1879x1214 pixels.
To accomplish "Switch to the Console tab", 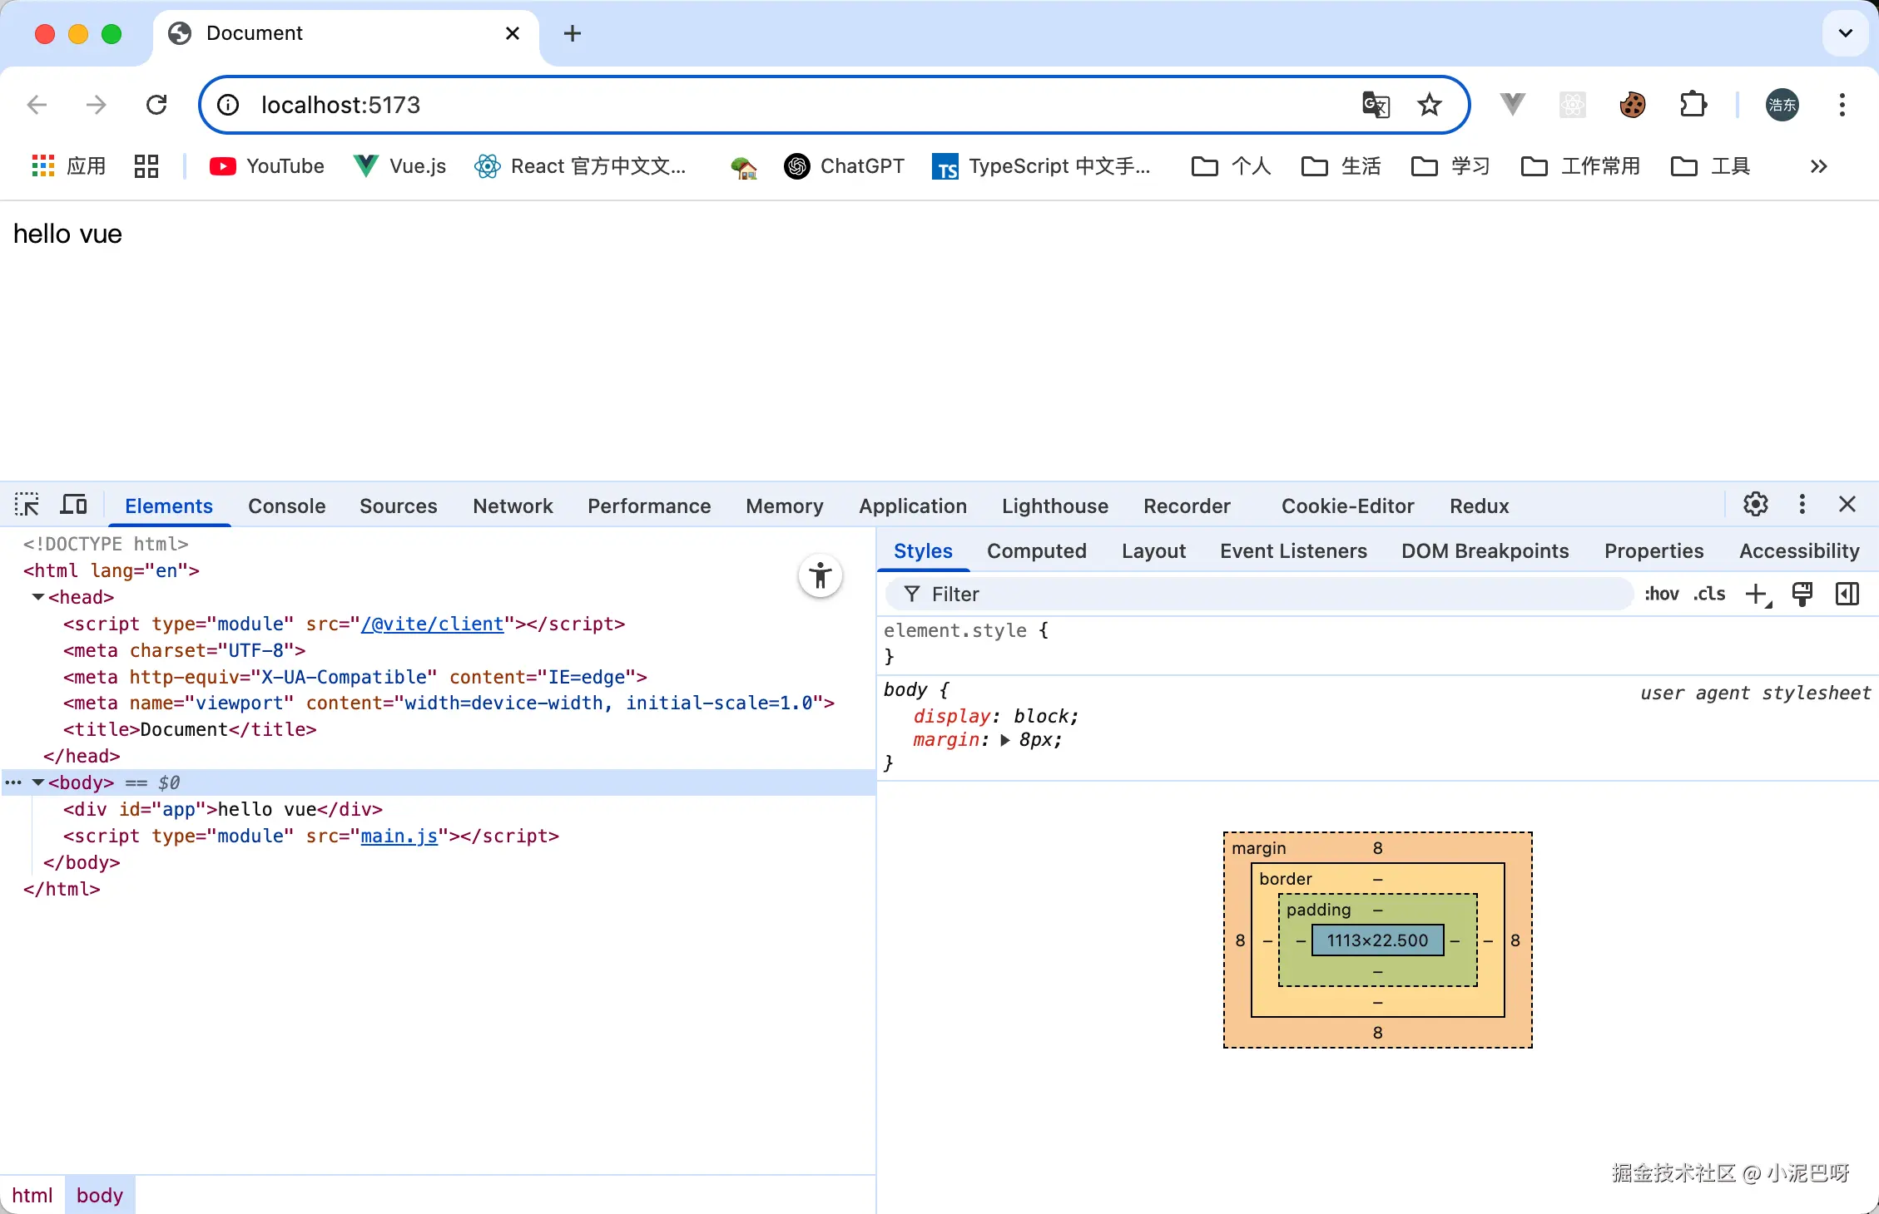I will click(286, 506).
